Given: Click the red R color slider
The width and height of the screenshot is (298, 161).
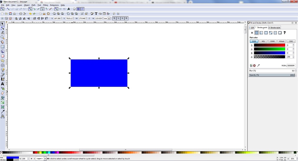Looking at the screenshot, I should tap(269, 45).
